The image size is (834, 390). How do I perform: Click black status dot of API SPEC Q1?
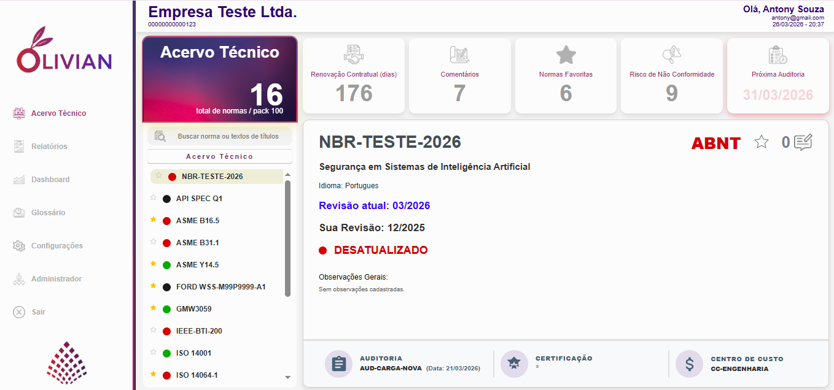(x=166, y=199)
